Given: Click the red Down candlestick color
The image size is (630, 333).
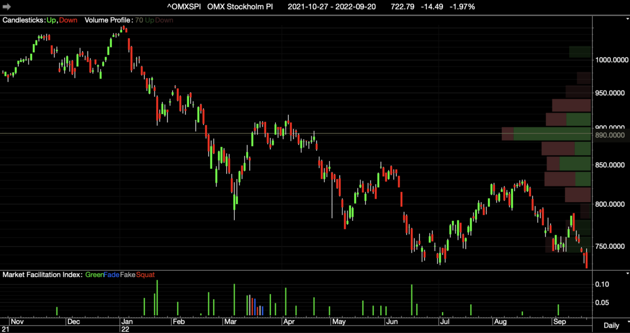Looking at the screenshot, I should [x=68, y=20].
